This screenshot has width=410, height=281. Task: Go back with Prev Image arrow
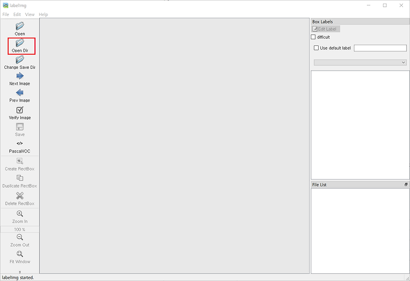[20, 92]
